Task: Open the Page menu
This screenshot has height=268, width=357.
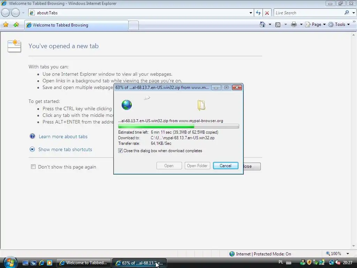Action: (315, 24)
